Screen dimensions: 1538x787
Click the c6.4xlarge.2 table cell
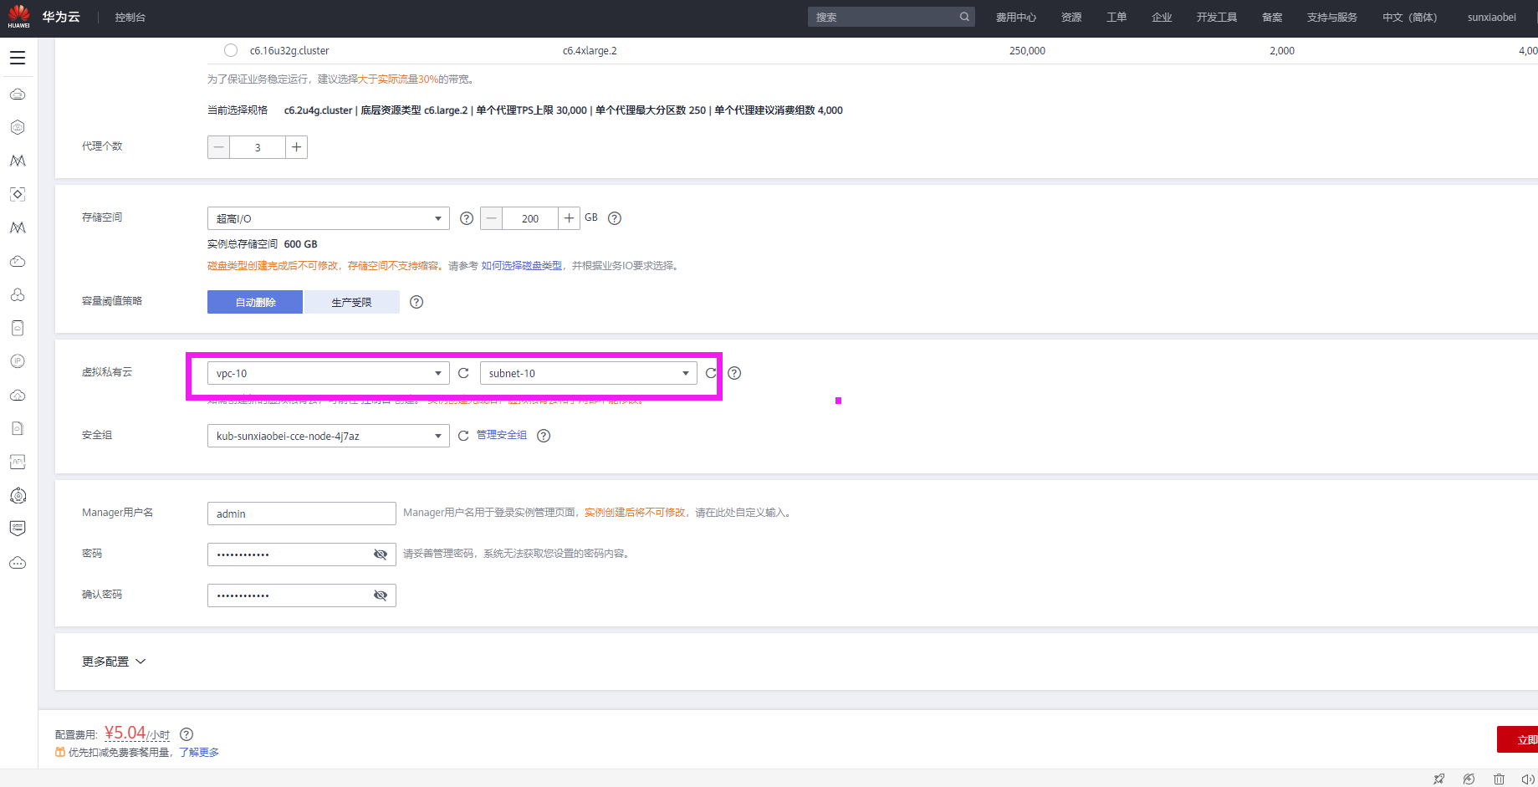pyautogui.click(x=590, y=51)
